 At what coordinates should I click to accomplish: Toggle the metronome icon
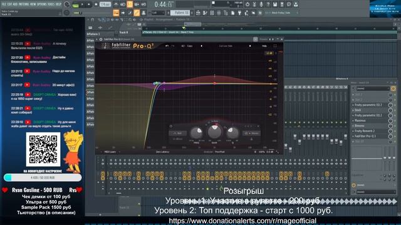tap(116, 4)
